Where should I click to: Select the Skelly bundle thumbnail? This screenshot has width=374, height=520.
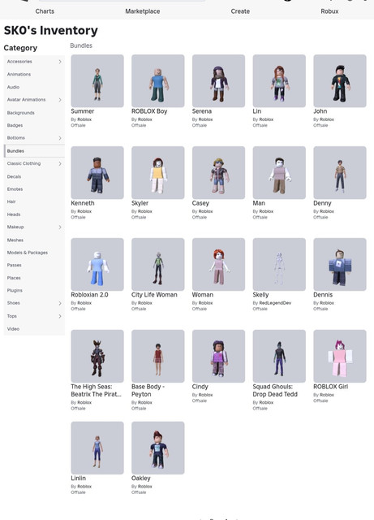[x=279, y=264]
